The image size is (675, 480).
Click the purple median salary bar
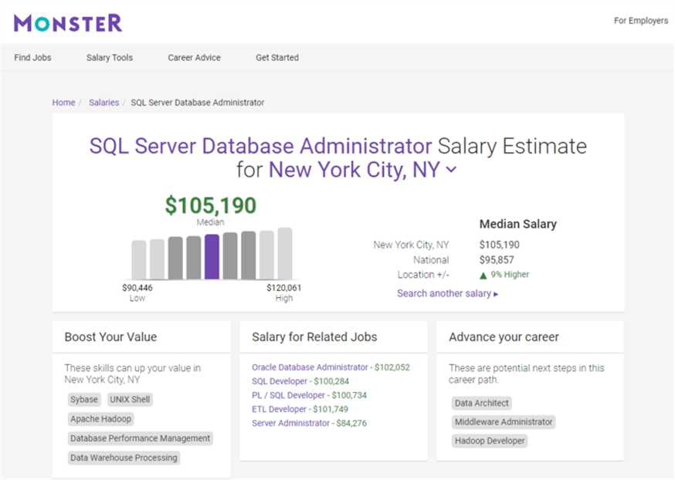212,257
